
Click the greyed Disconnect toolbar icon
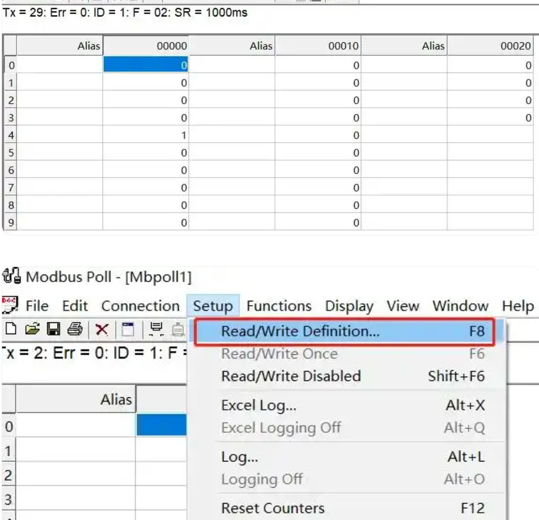pos(178,329)
